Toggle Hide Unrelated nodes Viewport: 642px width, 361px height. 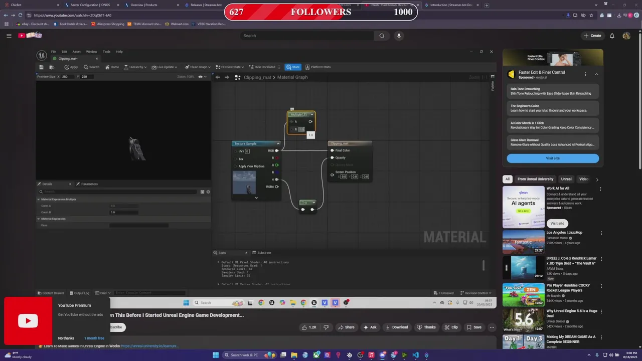tap(262, 67)
